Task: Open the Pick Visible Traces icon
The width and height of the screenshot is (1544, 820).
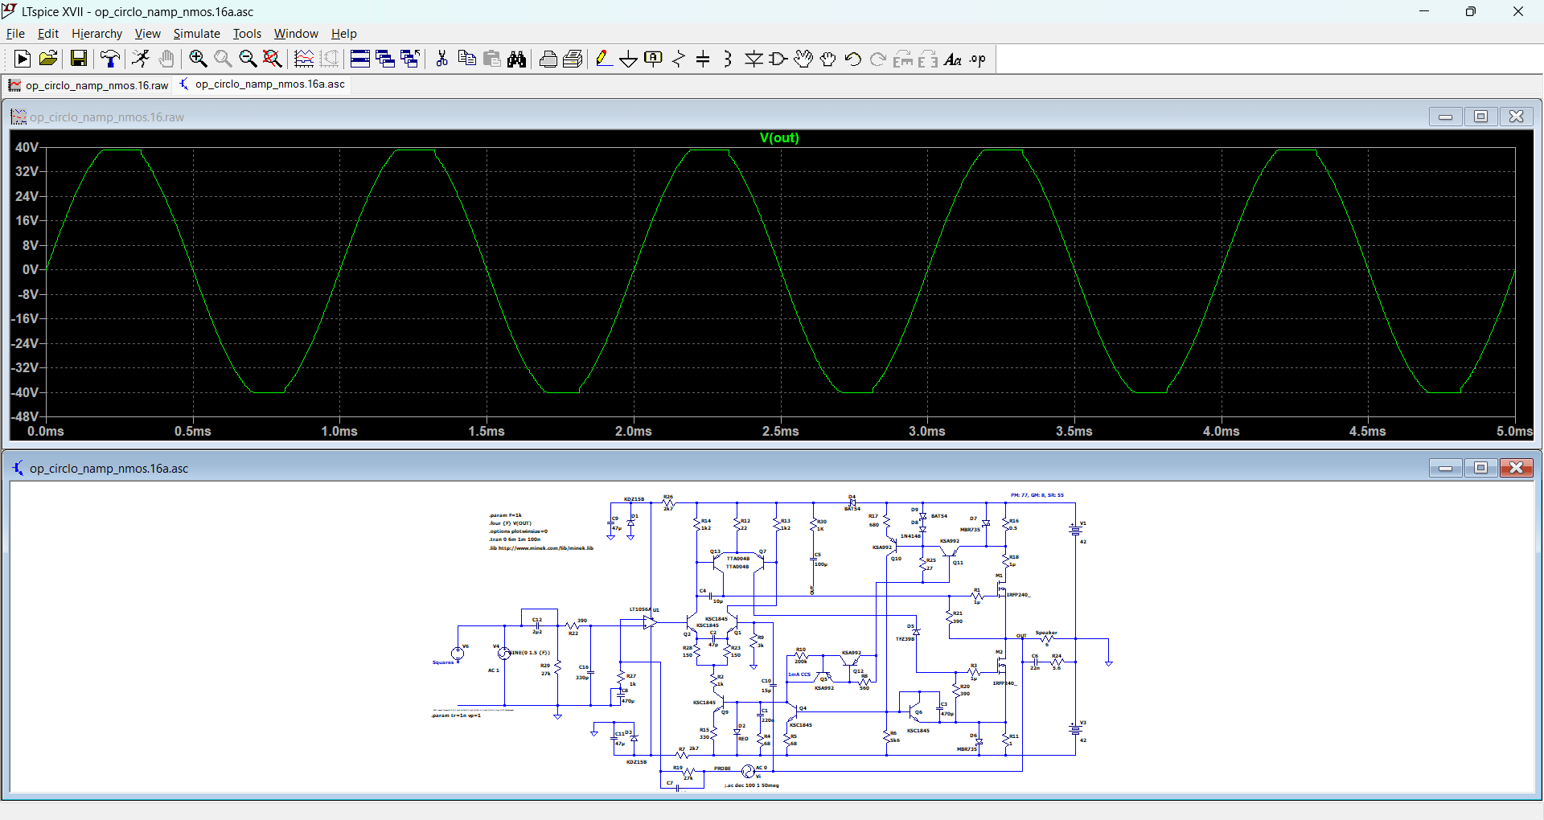Action: (304, 59)
